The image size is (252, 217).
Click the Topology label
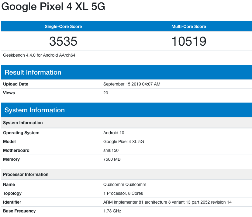[x=12, y=194]
